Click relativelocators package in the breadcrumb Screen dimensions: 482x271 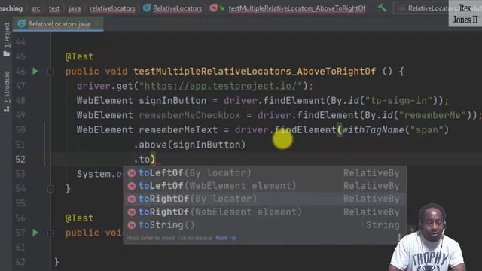coord(112,8)
